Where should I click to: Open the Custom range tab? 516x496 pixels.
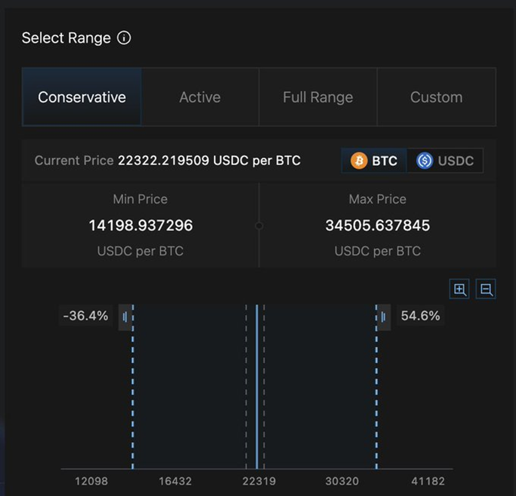coord(436,97)
